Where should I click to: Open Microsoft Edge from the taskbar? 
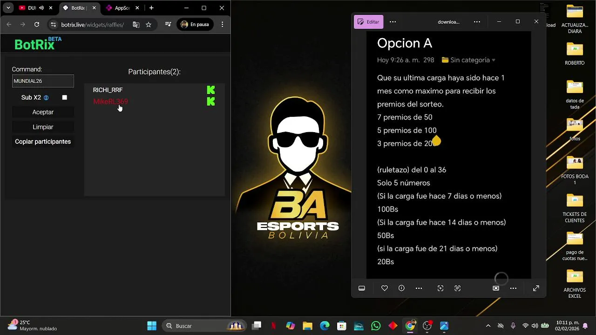coord(325,326)
